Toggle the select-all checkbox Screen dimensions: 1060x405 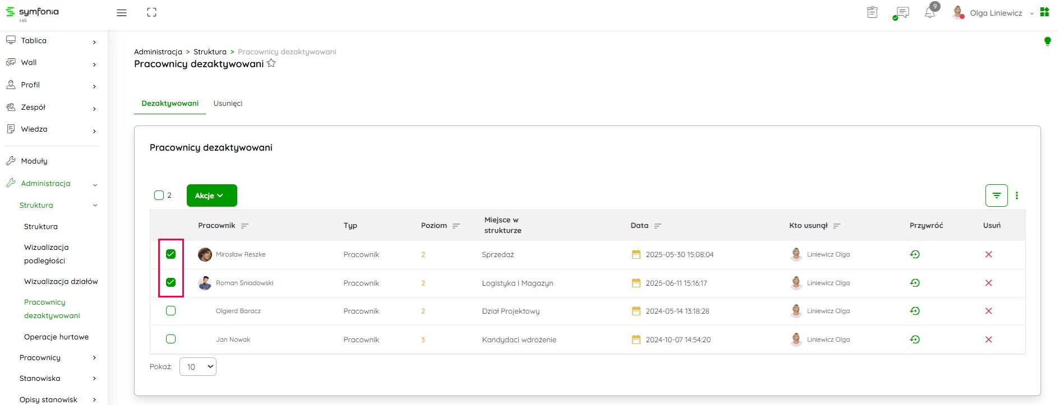tap(159, 195)
